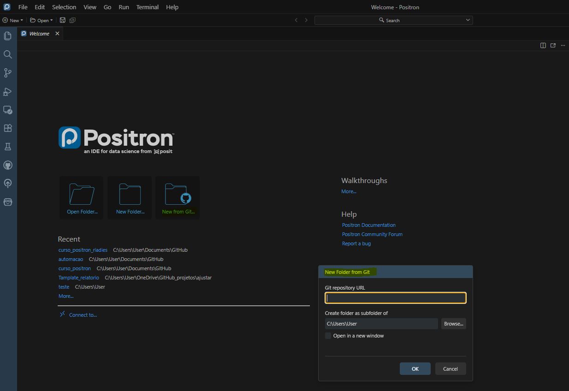Open recent folder curso_positron_rladies
The width and height of the screenshot is (569, 391).
point(83,250)
